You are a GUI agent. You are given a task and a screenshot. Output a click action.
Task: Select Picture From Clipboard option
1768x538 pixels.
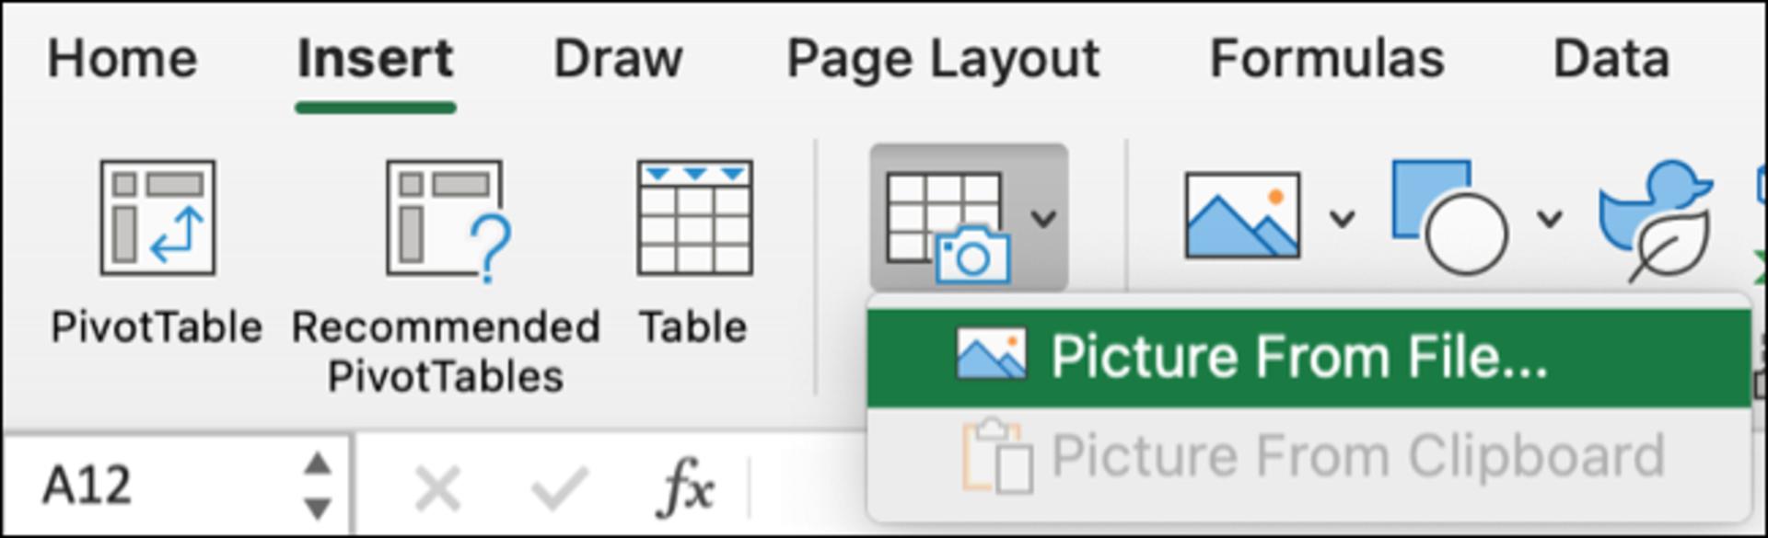click(x=1309, y=456)
